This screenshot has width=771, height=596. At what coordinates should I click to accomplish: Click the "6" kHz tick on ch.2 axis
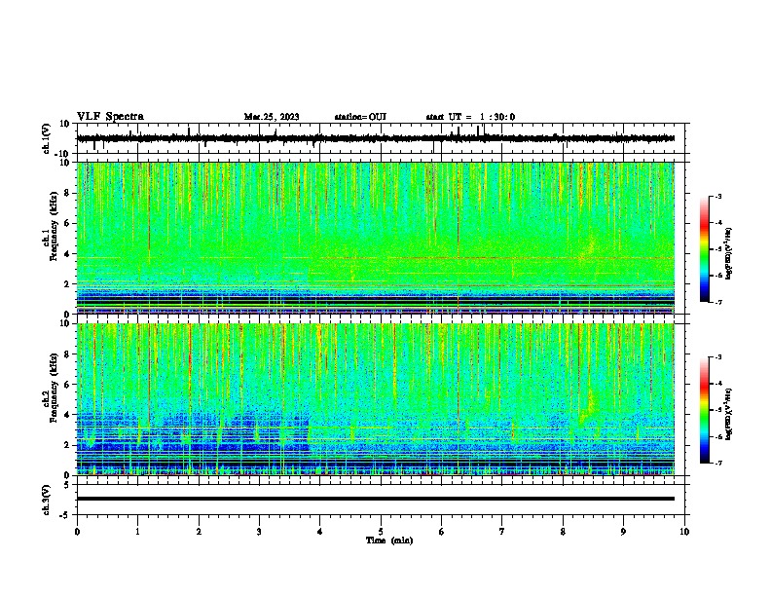tap(68, 384)
